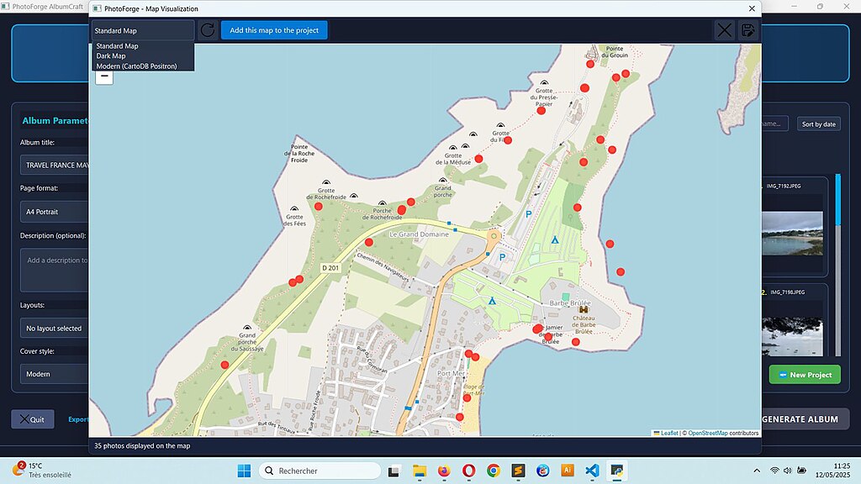
Task: Click the blue parking P icon near Le Grand Domaine
Action: click(x=502, y=257)
